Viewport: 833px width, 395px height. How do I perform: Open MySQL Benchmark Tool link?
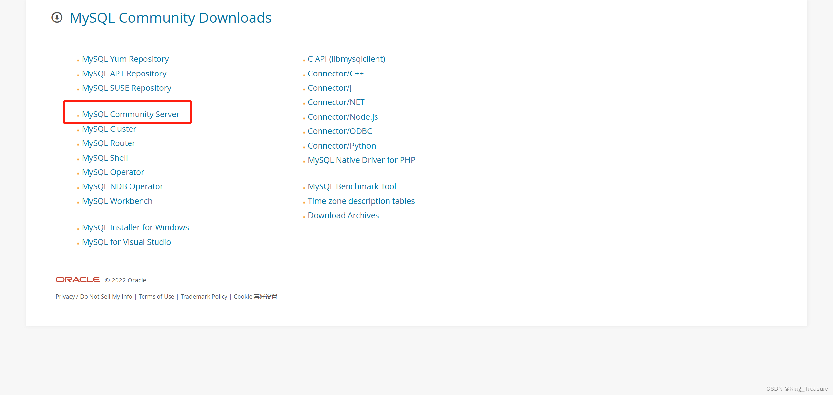[352, 186]
